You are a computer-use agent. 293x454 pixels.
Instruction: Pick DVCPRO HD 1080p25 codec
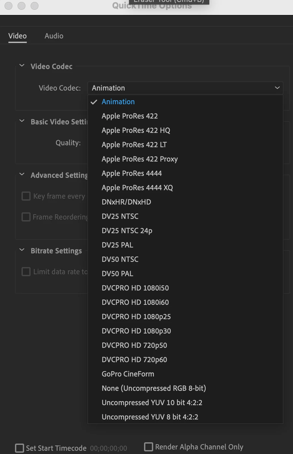(185, 317)
